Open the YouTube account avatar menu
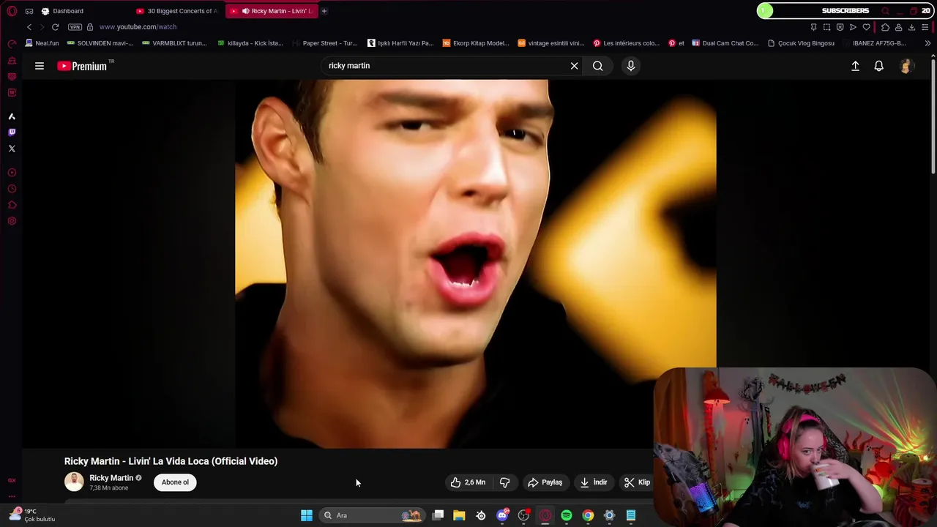 tap(906, 66)
